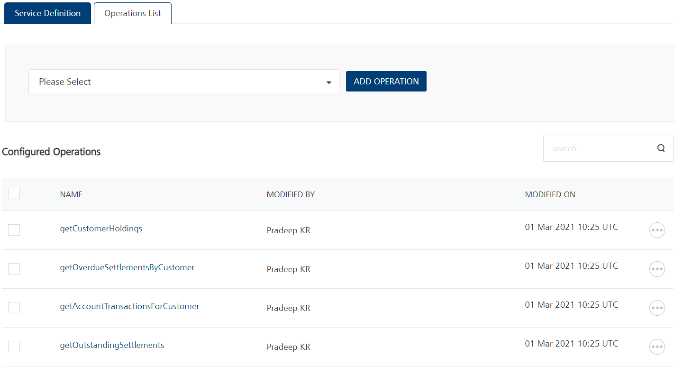674x375 pixels.
Task: Select the Operations List tab
Action: (133, 13)
